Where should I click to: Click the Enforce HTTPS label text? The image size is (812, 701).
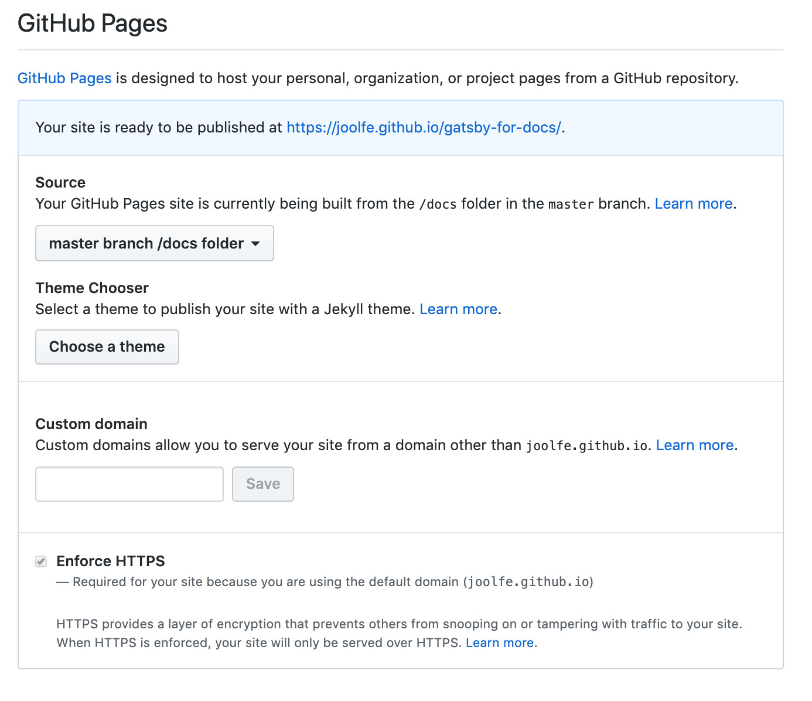point(111,561)
